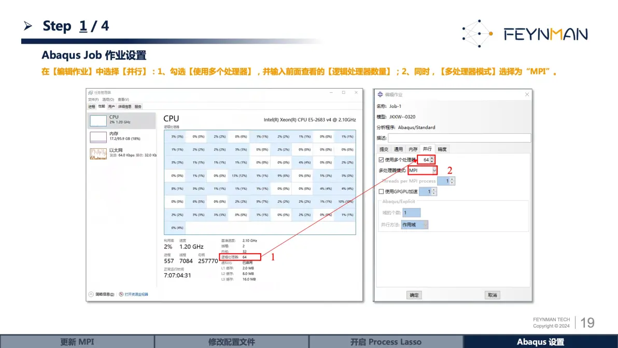Click the Task Manager title bar icon
Image resolution: width=618 pixels, height=348 pixels.
[91, 93]
